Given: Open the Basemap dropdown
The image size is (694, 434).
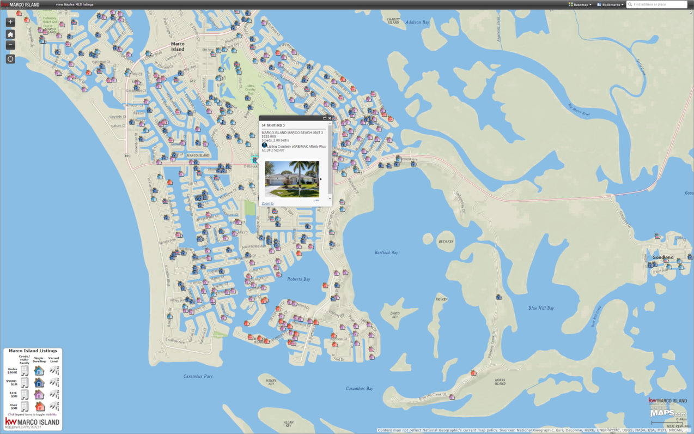Looking at the screenshot, I should [580, 4].
